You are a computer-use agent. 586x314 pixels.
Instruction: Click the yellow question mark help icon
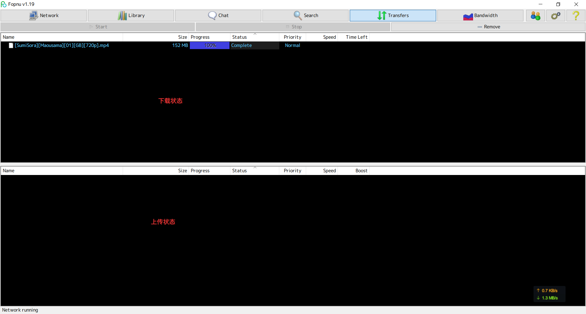(x=576, y=16)
